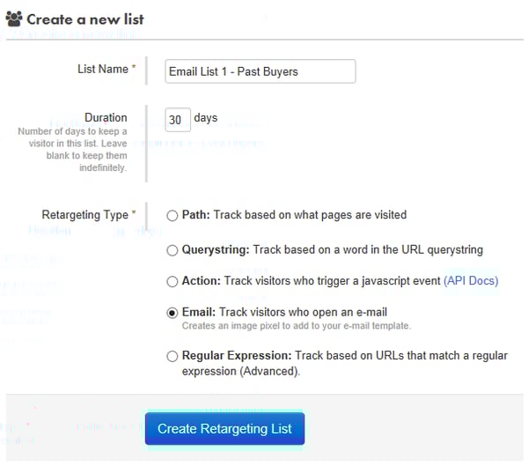Screen dimensions: 528x467
Task: Click the Duration days number box
Action: click(x=178, y=120)
